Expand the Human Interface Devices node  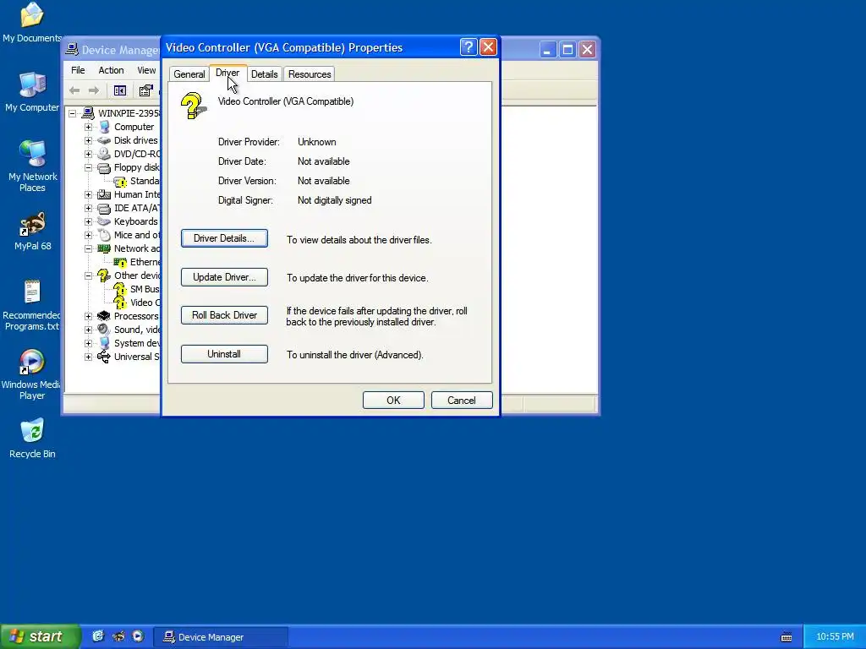[x=88, y=195]
